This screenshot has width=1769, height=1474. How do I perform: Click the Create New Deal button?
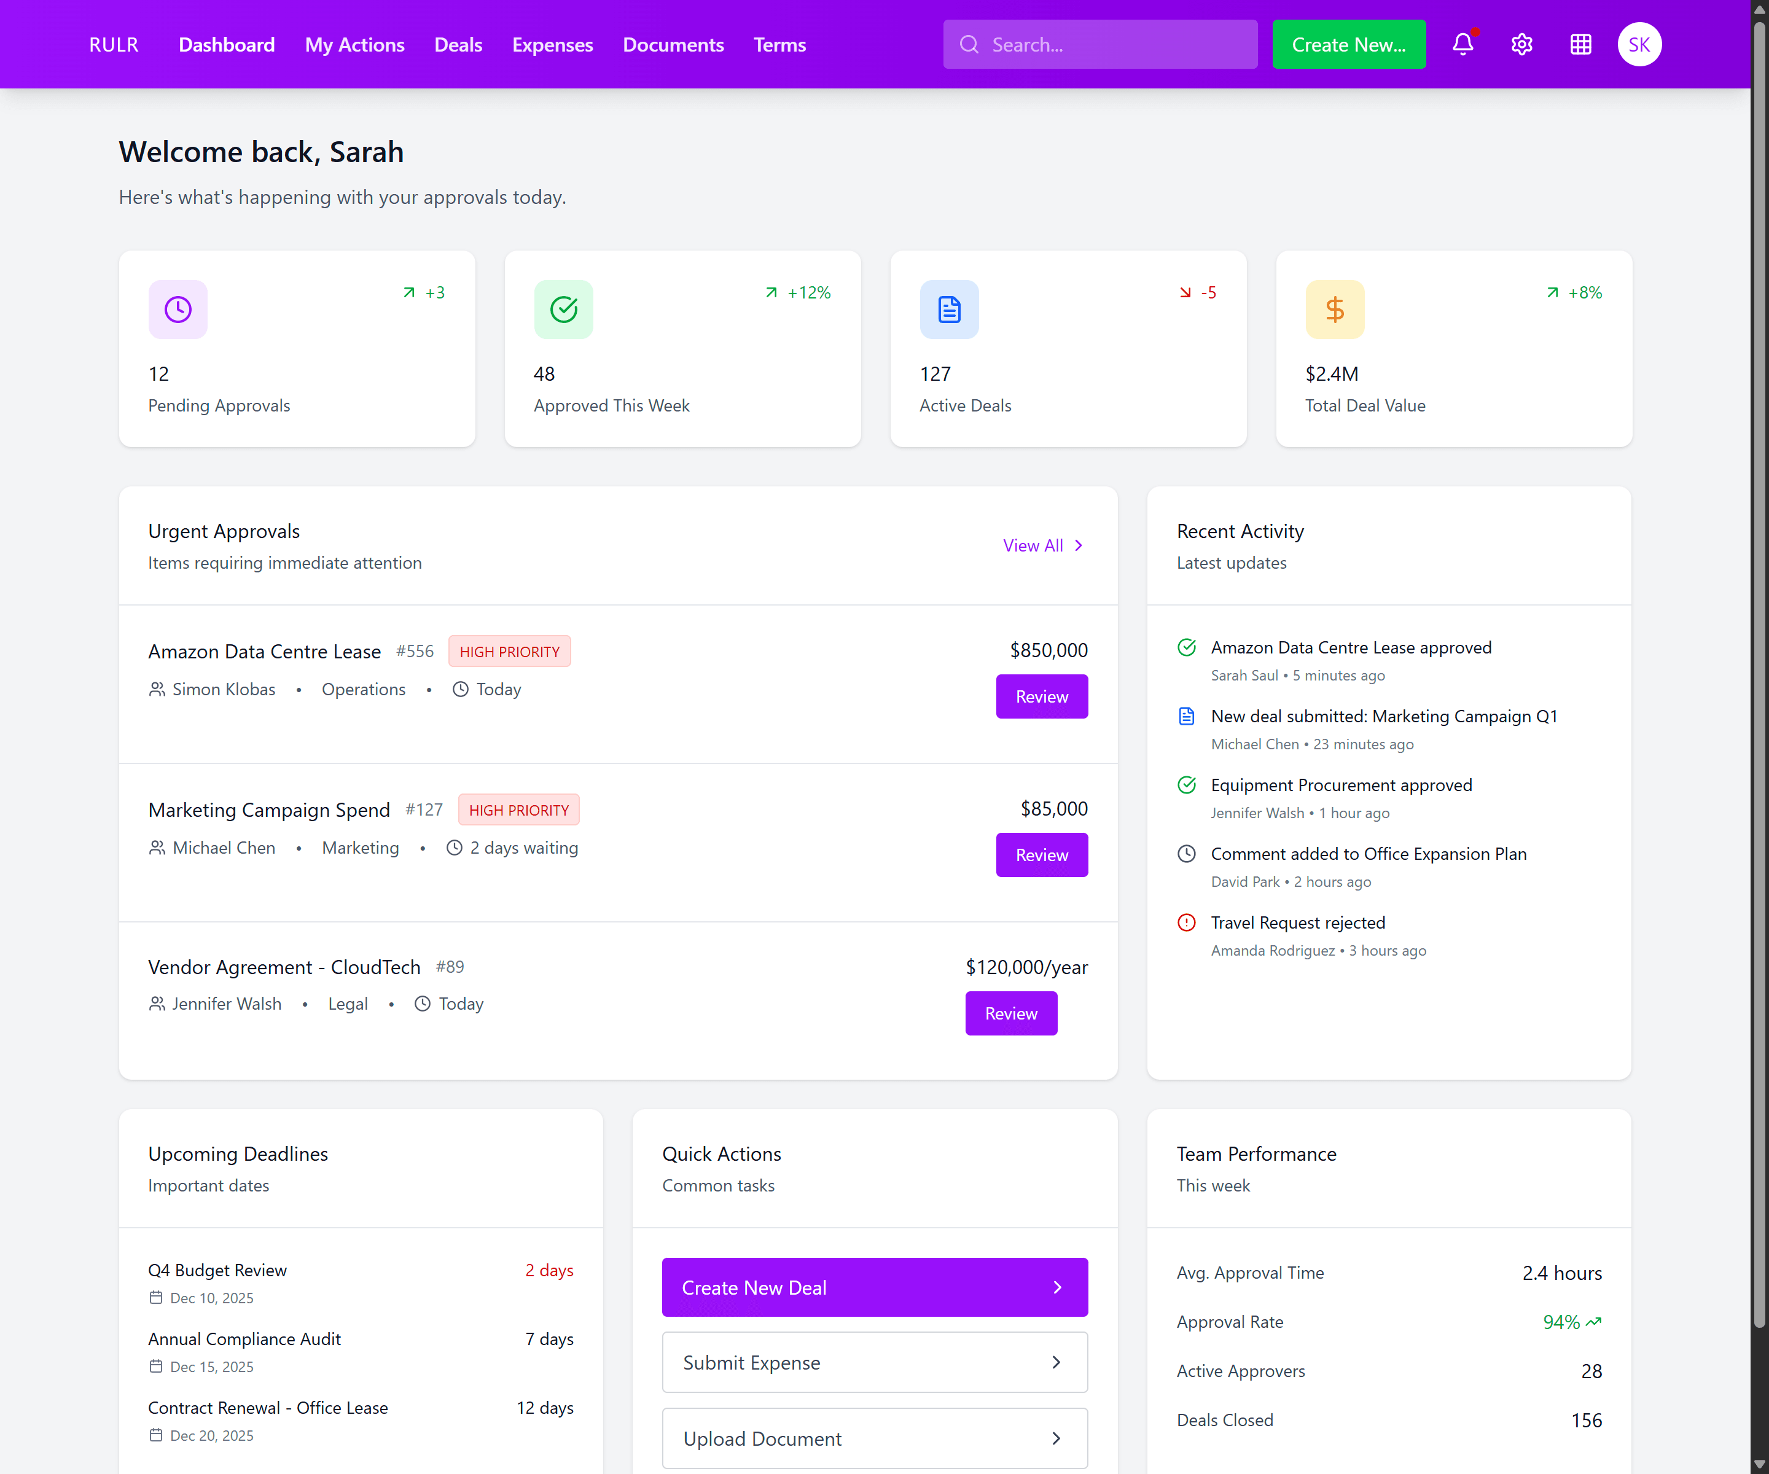[x=875, y=1287]
